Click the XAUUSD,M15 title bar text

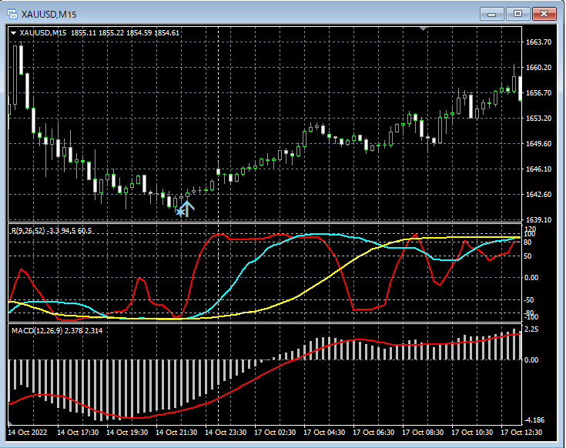click(49, 15)
